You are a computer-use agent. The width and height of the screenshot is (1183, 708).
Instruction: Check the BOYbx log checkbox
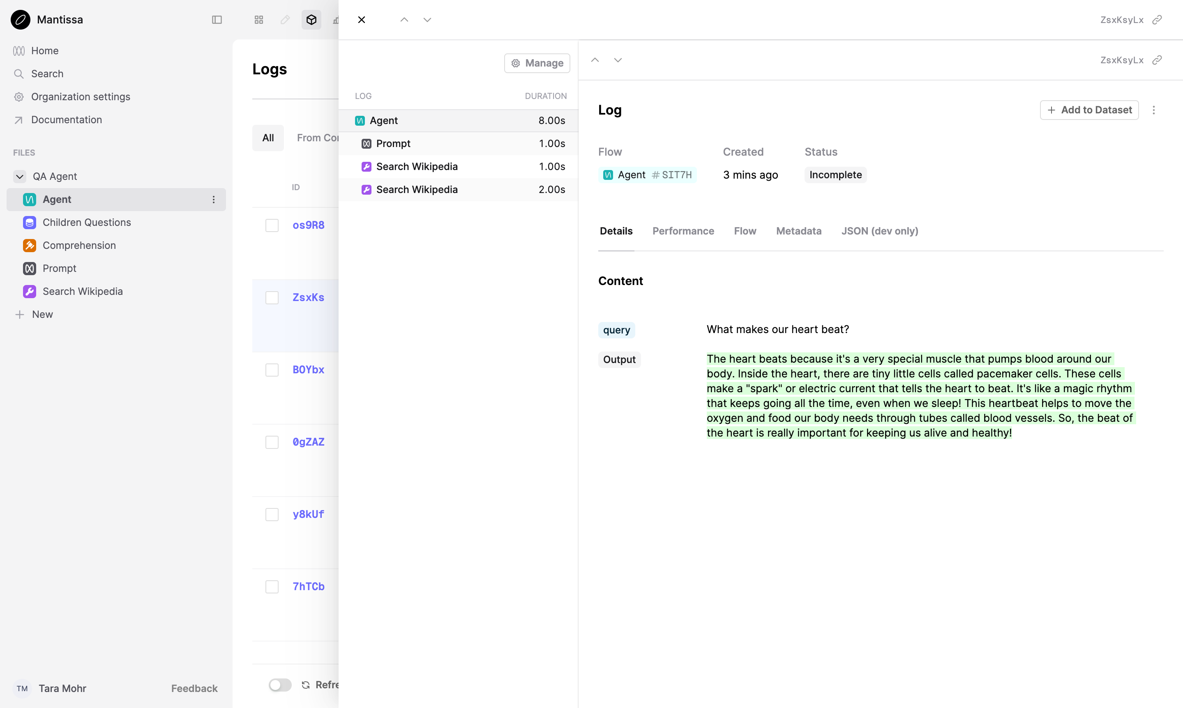(272, 370)
